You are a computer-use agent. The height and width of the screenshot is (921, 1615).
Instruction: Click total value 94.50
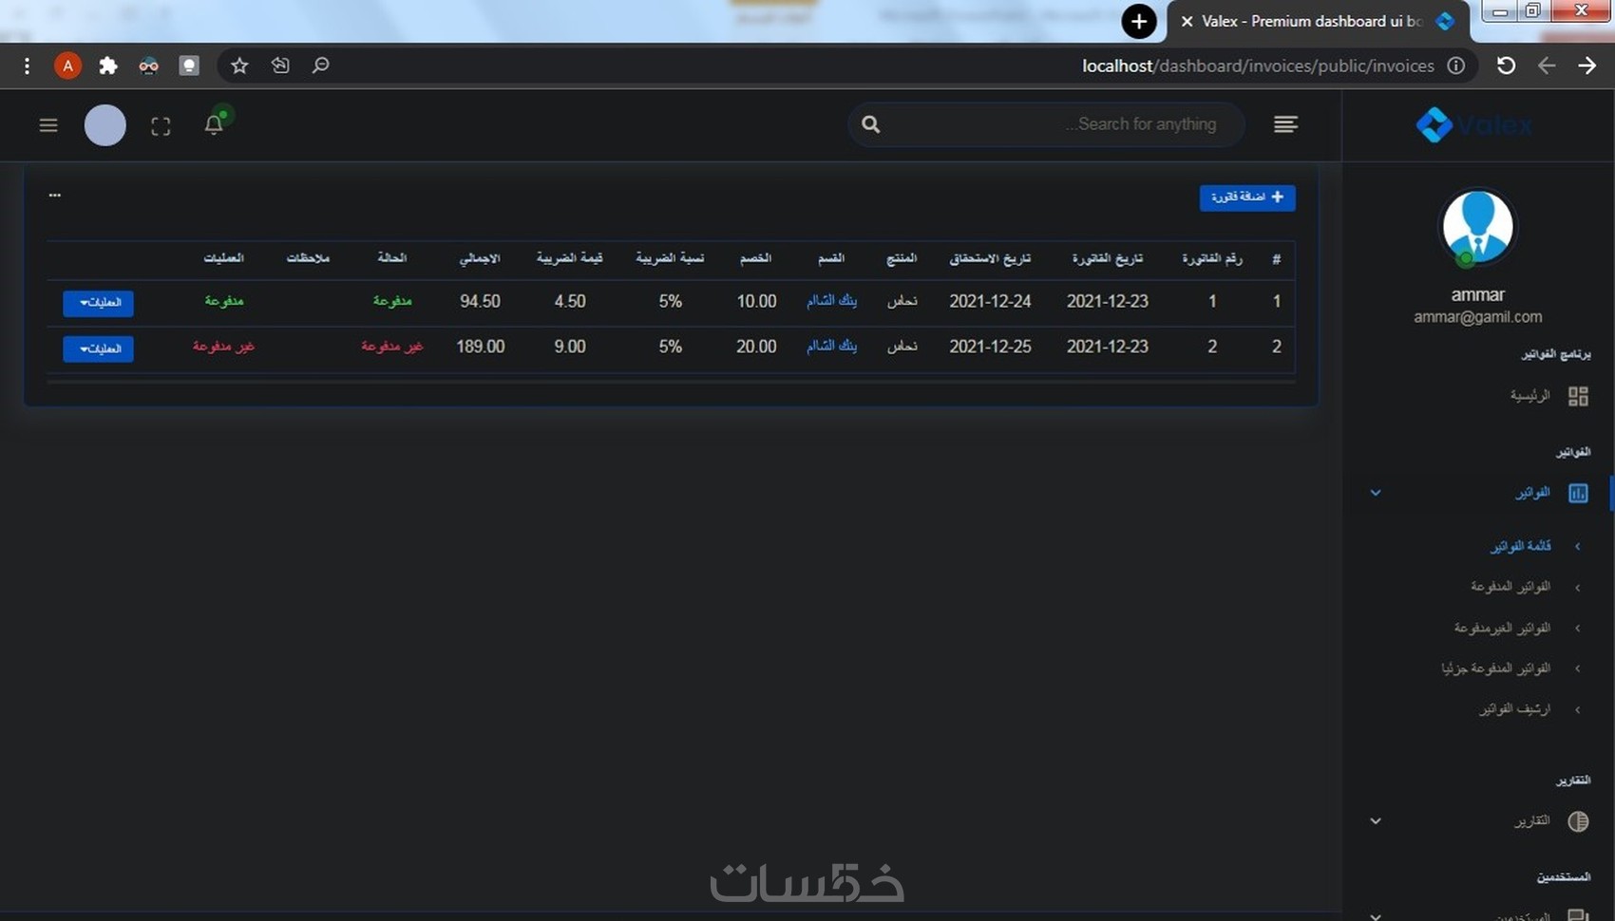tap(480, 301)
